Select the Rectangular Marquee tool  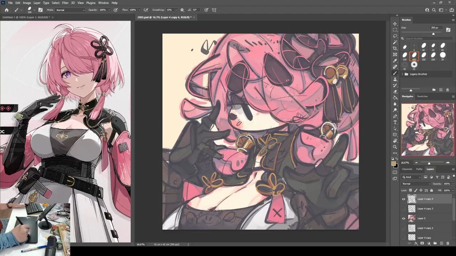coord(395,30)
